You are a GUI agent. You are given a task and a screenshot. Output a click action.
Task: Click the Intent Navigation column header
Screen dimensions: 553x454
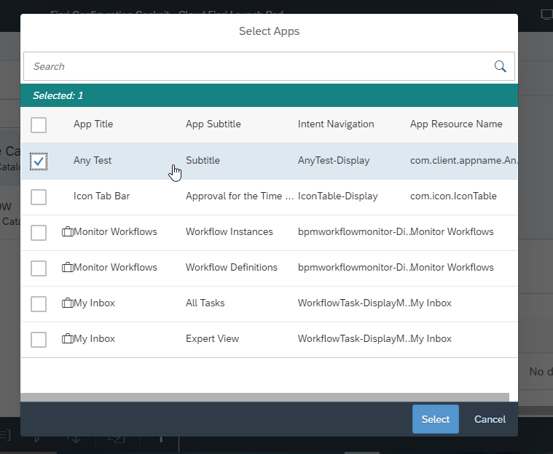336,124
